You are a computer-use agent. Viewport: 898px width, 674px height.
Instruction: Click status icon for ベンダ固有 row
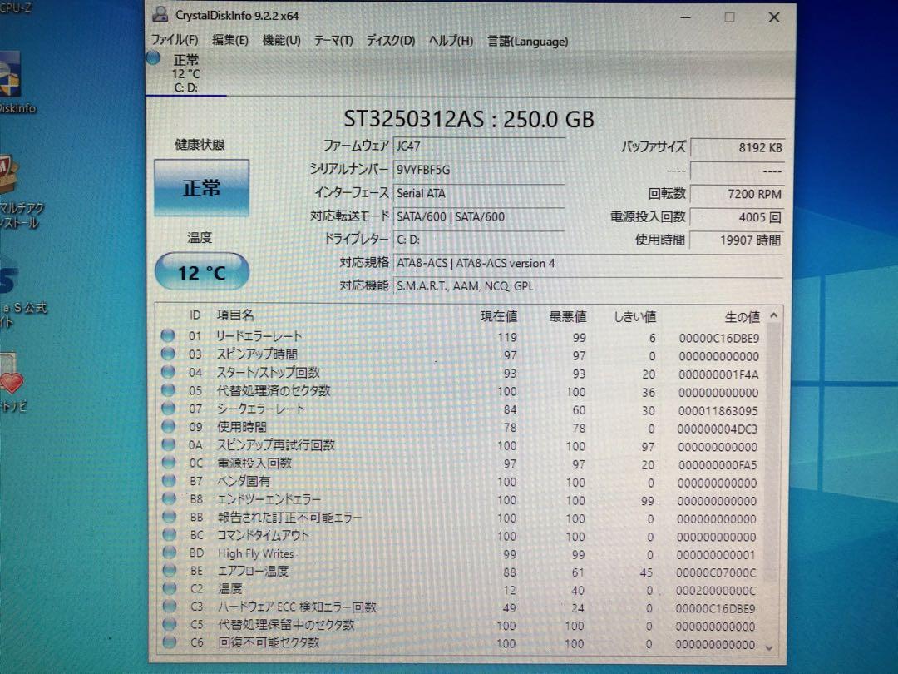coord(168,480)
